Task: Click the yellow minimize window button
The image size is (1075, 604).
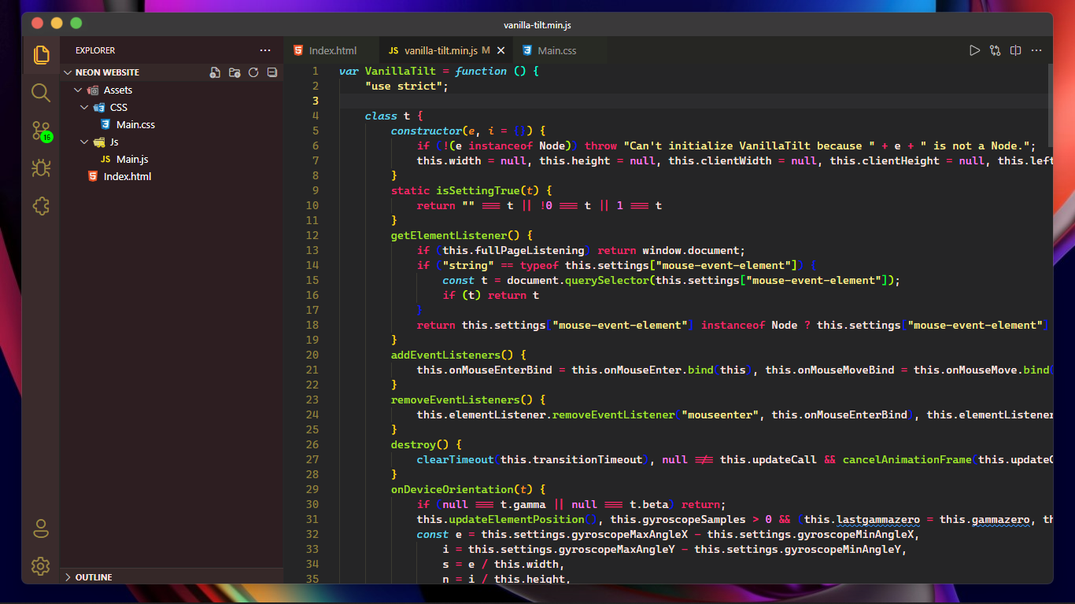Action: tap(57, 24)
